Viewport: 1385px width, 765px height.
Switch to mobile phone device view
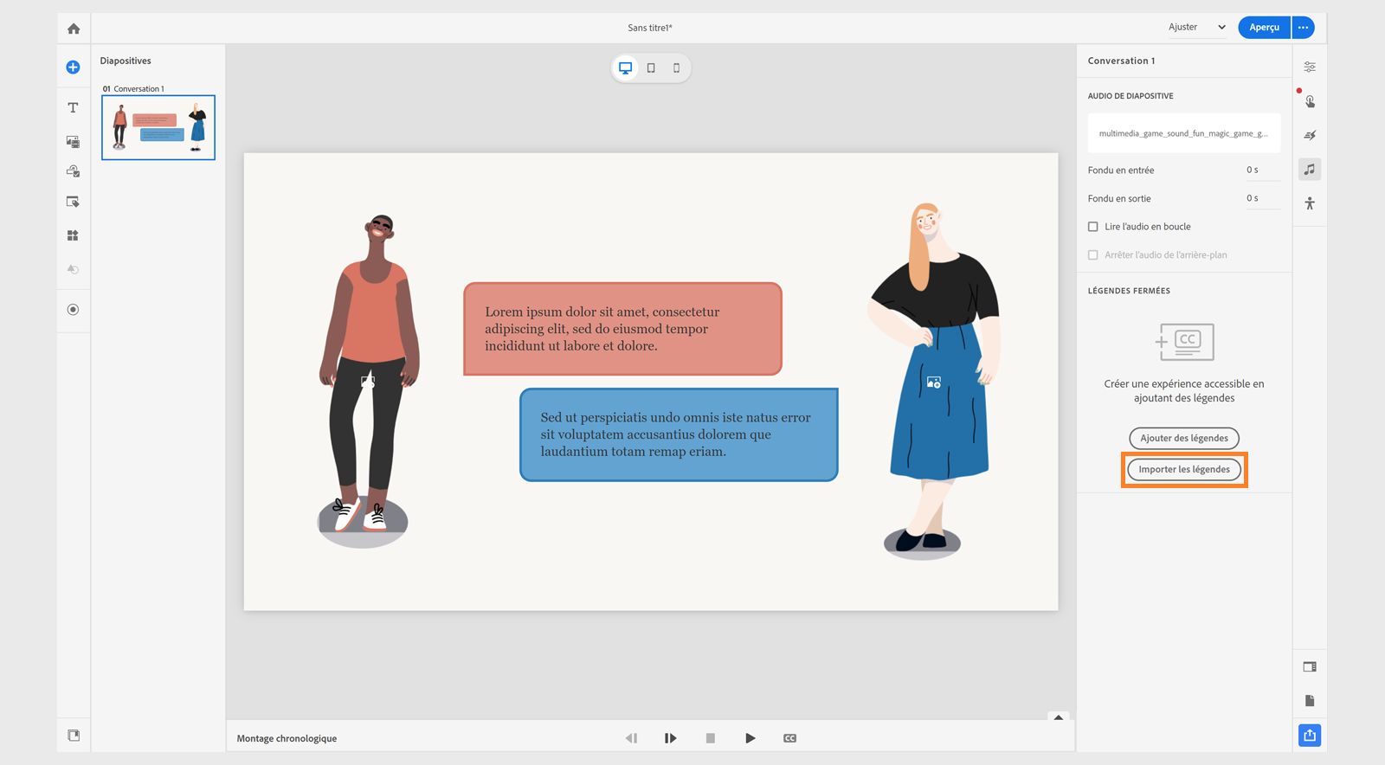tap(676, 68)
